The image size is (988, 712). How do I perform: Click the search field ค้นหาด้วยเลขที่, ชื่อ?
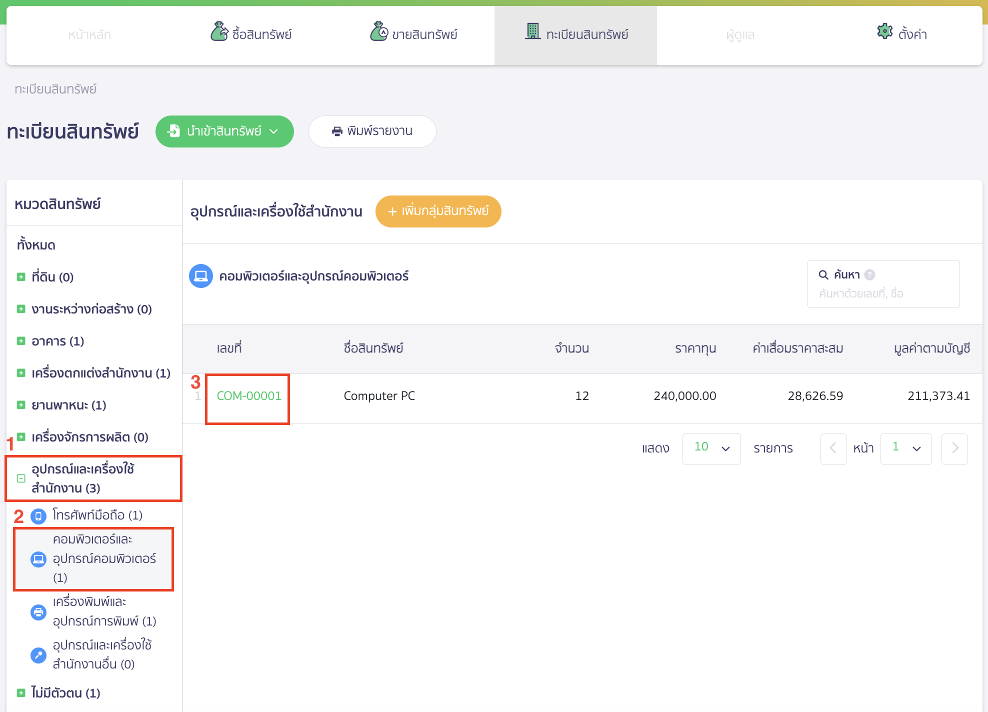882,293
